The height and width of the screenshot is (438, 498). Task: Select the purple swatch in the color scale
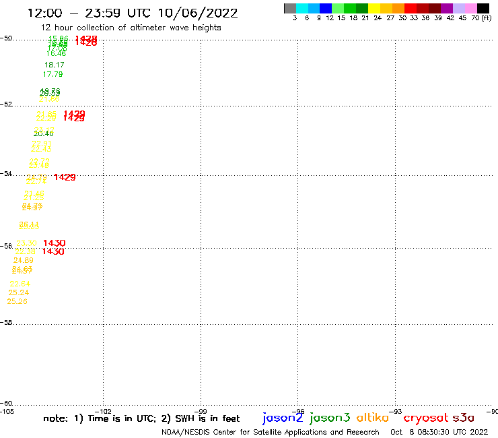tap(447, 8)
